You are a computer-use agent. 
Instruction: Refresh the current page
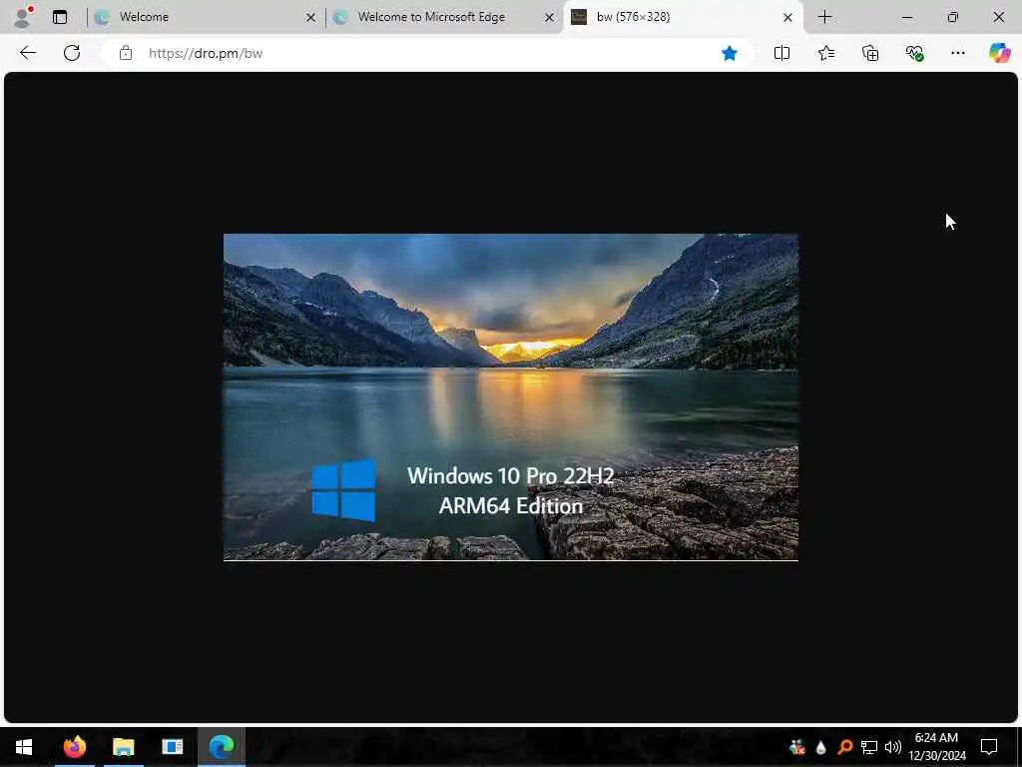pyautogui.click(x=72, y=53)
